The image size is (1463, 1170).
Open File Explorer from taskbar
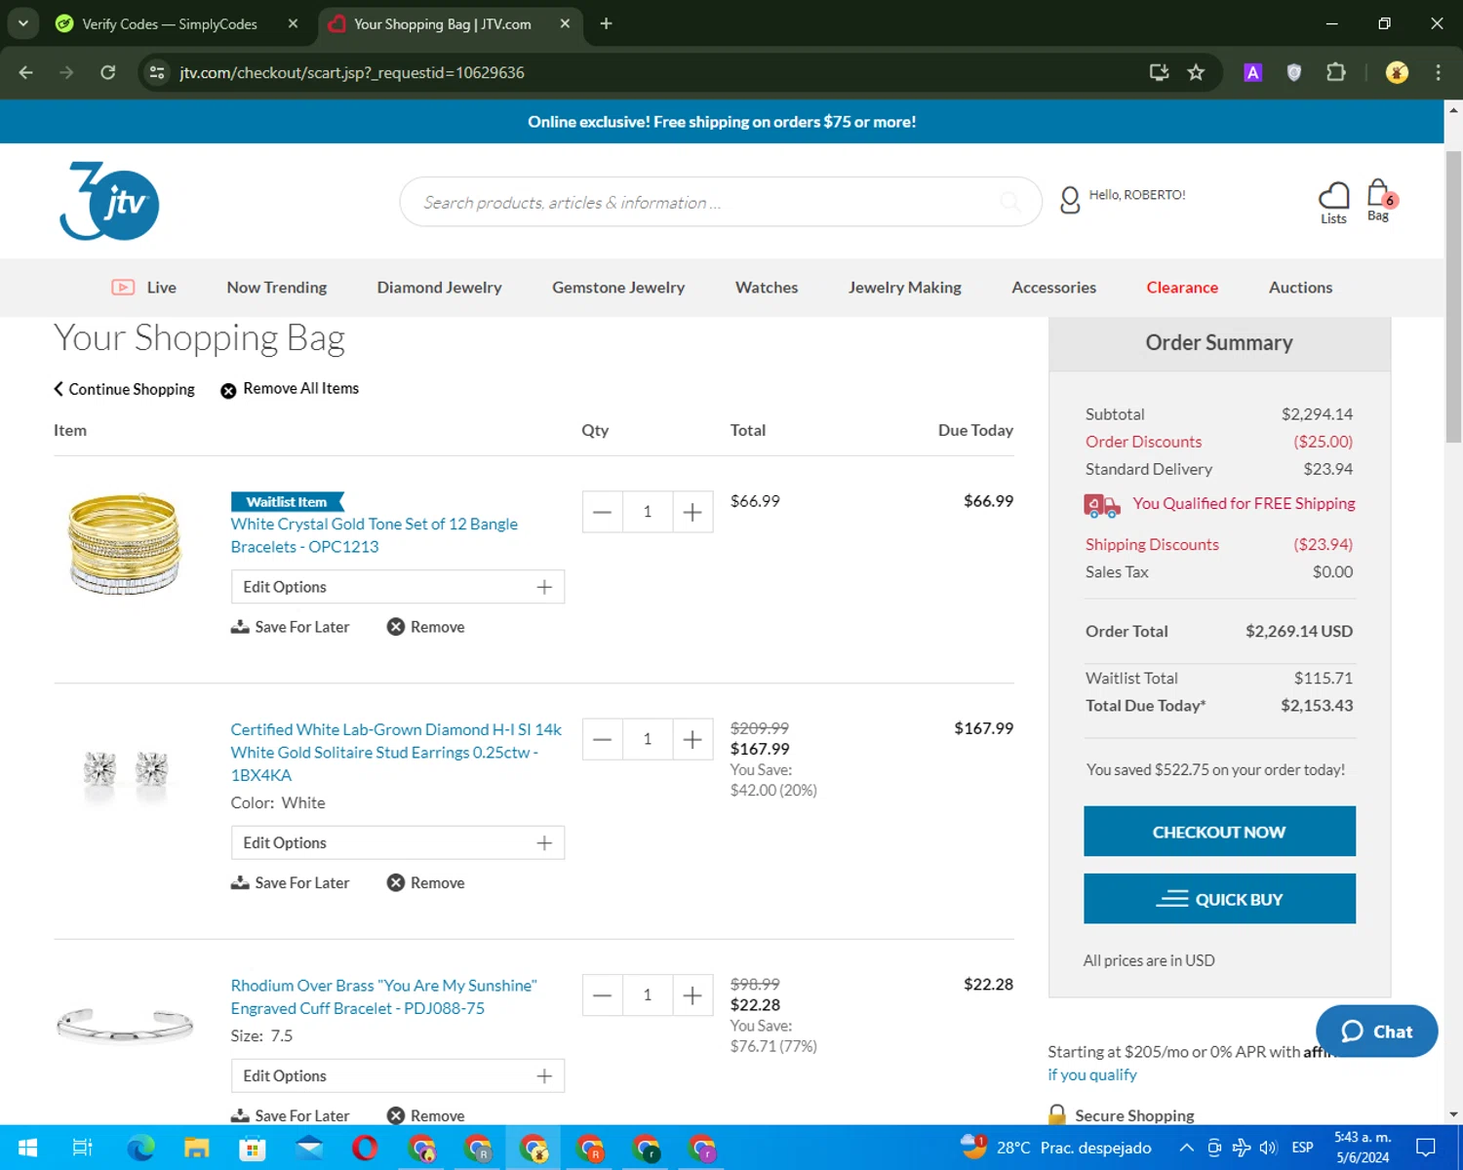click(x=197, y=1148)
